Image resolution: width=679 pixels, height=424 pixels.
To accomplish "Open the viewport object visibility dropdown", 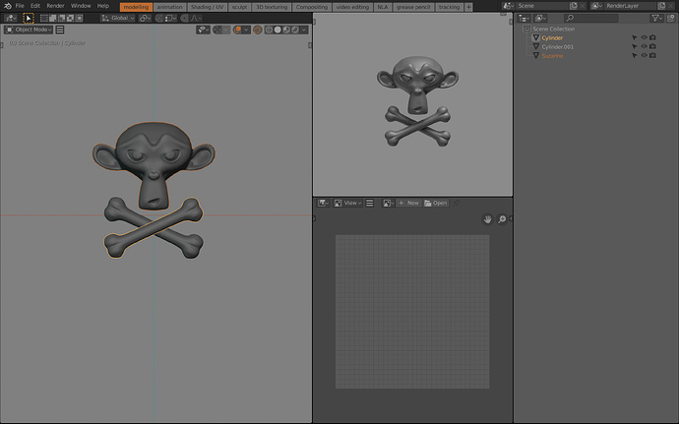I will point(203,30).
